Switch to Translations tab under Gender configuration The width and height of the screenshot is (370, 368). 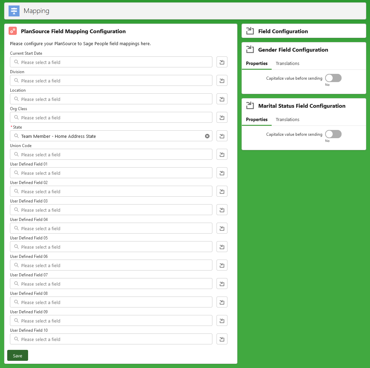287,63
